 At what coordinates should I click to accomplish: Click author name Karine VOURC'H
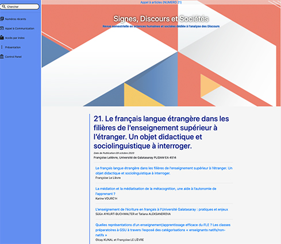106,199
